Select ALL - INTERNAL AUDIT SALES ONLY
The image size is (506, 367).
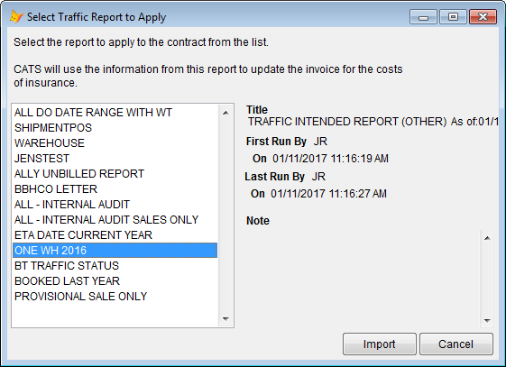pos(115,220)
